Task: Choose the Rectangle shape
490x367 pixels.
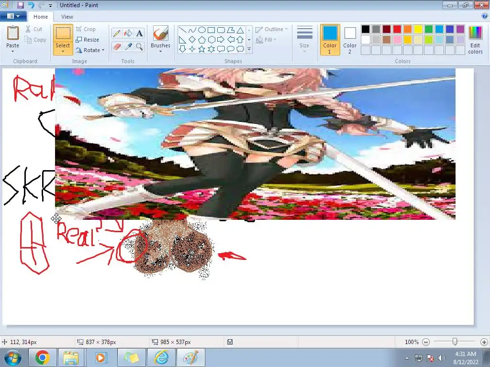Action: click(x=211, y=30)
